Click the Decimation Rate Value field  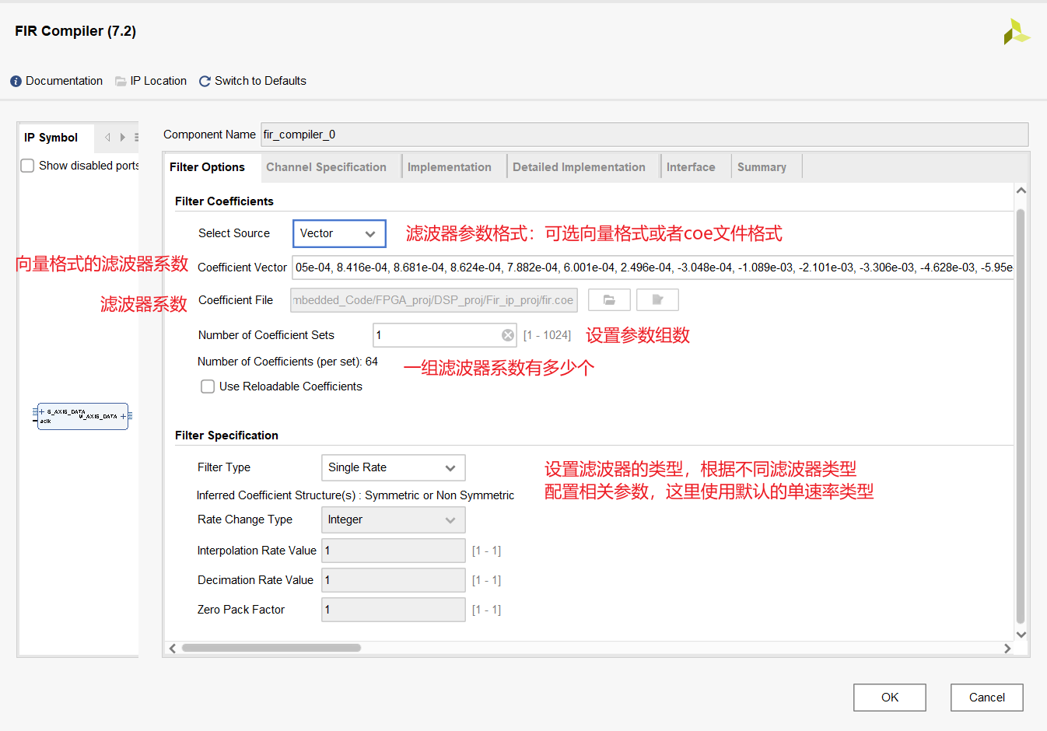pyautogui.click(x=393, y=580)
